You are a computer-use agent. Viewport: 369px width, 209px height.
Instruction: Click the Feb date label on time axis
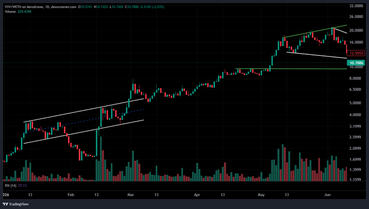(x=71, y=195)
